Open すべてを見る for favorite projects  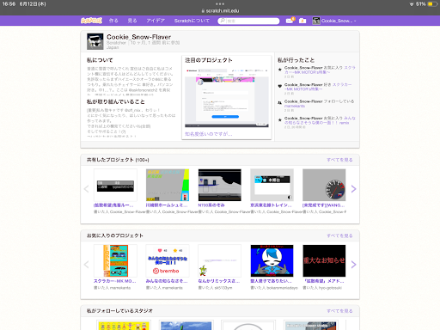pos(339,235)
